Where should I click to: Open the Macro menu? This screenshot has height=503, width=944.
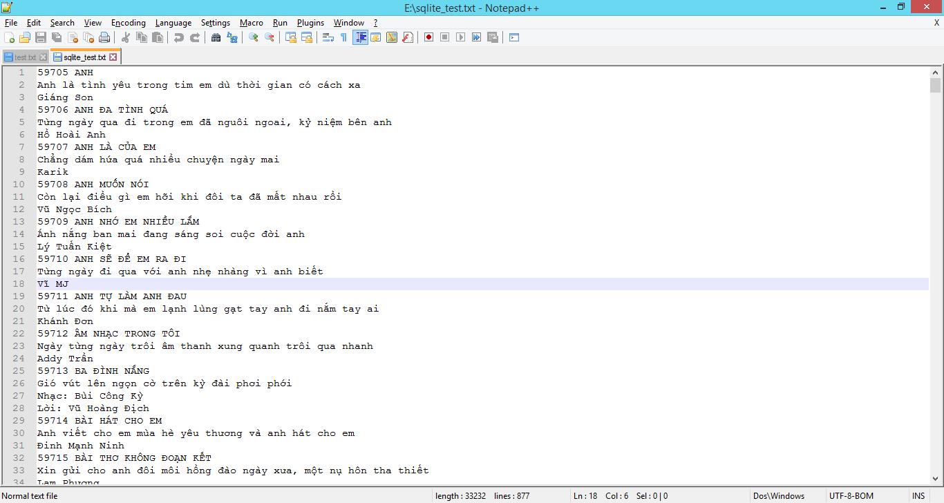[x=252, y=23]
